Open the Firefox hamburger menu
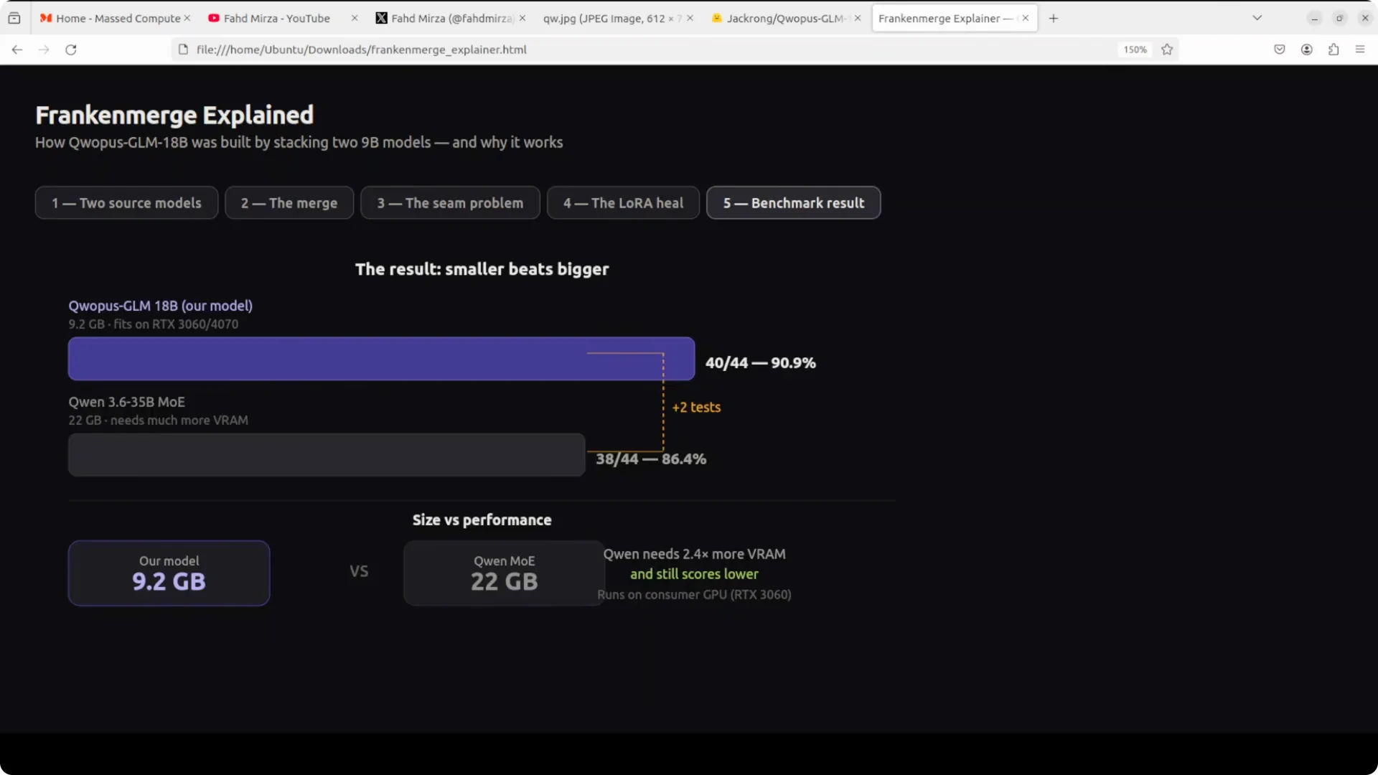This screenshot has height=775, width=1378. (1360, 50)
